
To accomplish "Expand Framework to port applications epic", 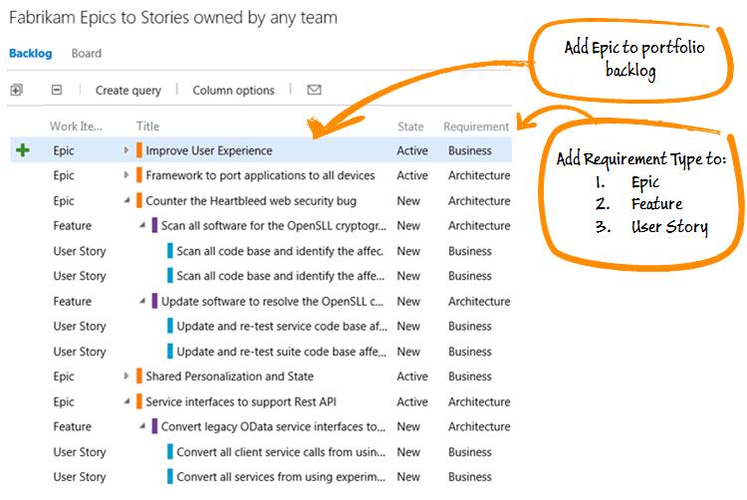I will coord(126,175).
